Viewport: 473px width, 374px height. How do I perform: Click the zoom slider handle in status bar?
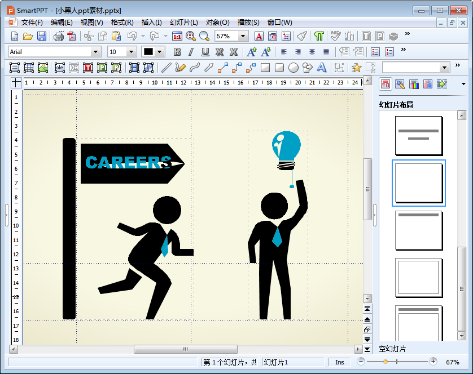tap(385, 362)
